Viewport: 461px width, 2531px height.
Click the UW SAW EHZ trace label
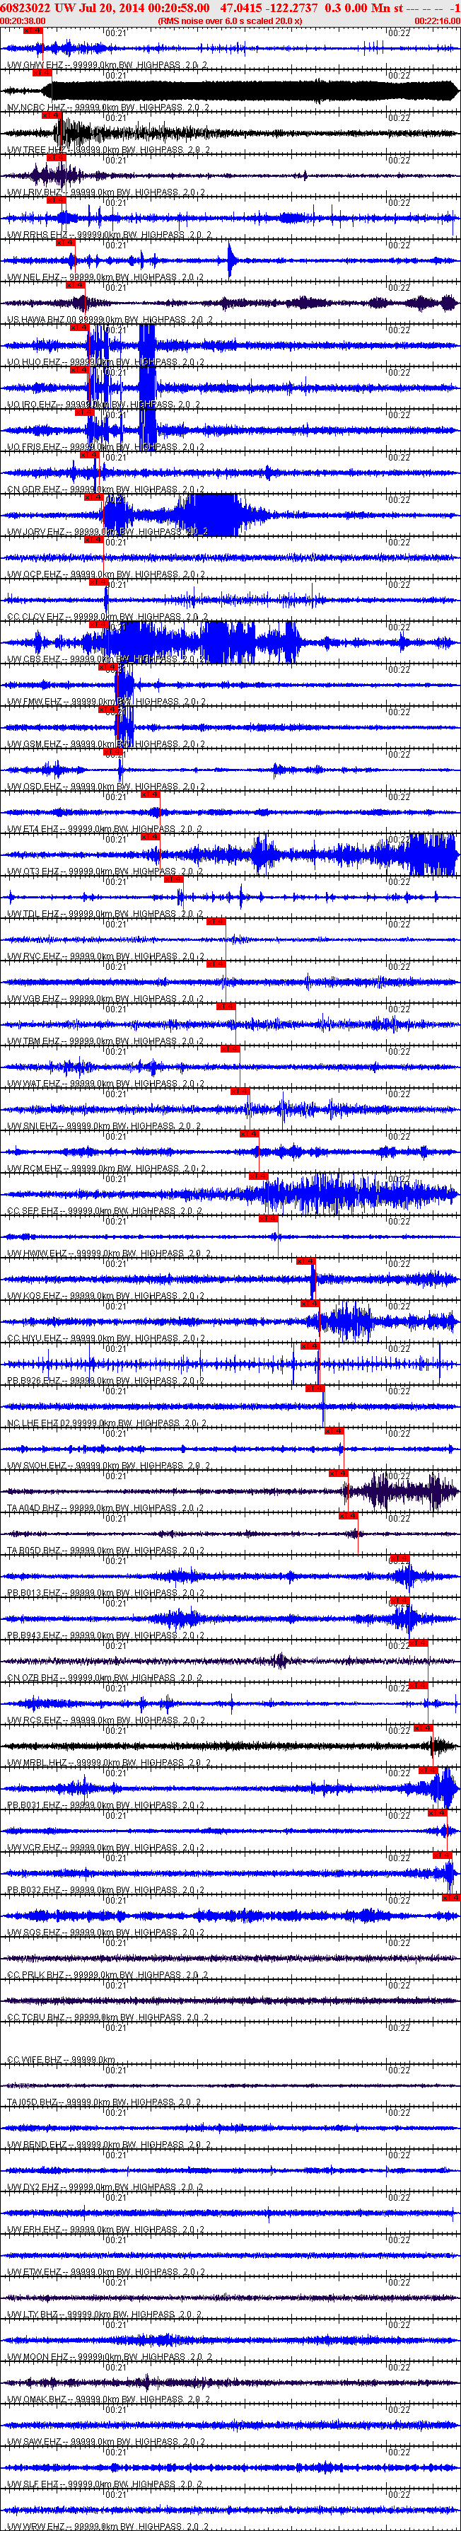[106, 2440]
